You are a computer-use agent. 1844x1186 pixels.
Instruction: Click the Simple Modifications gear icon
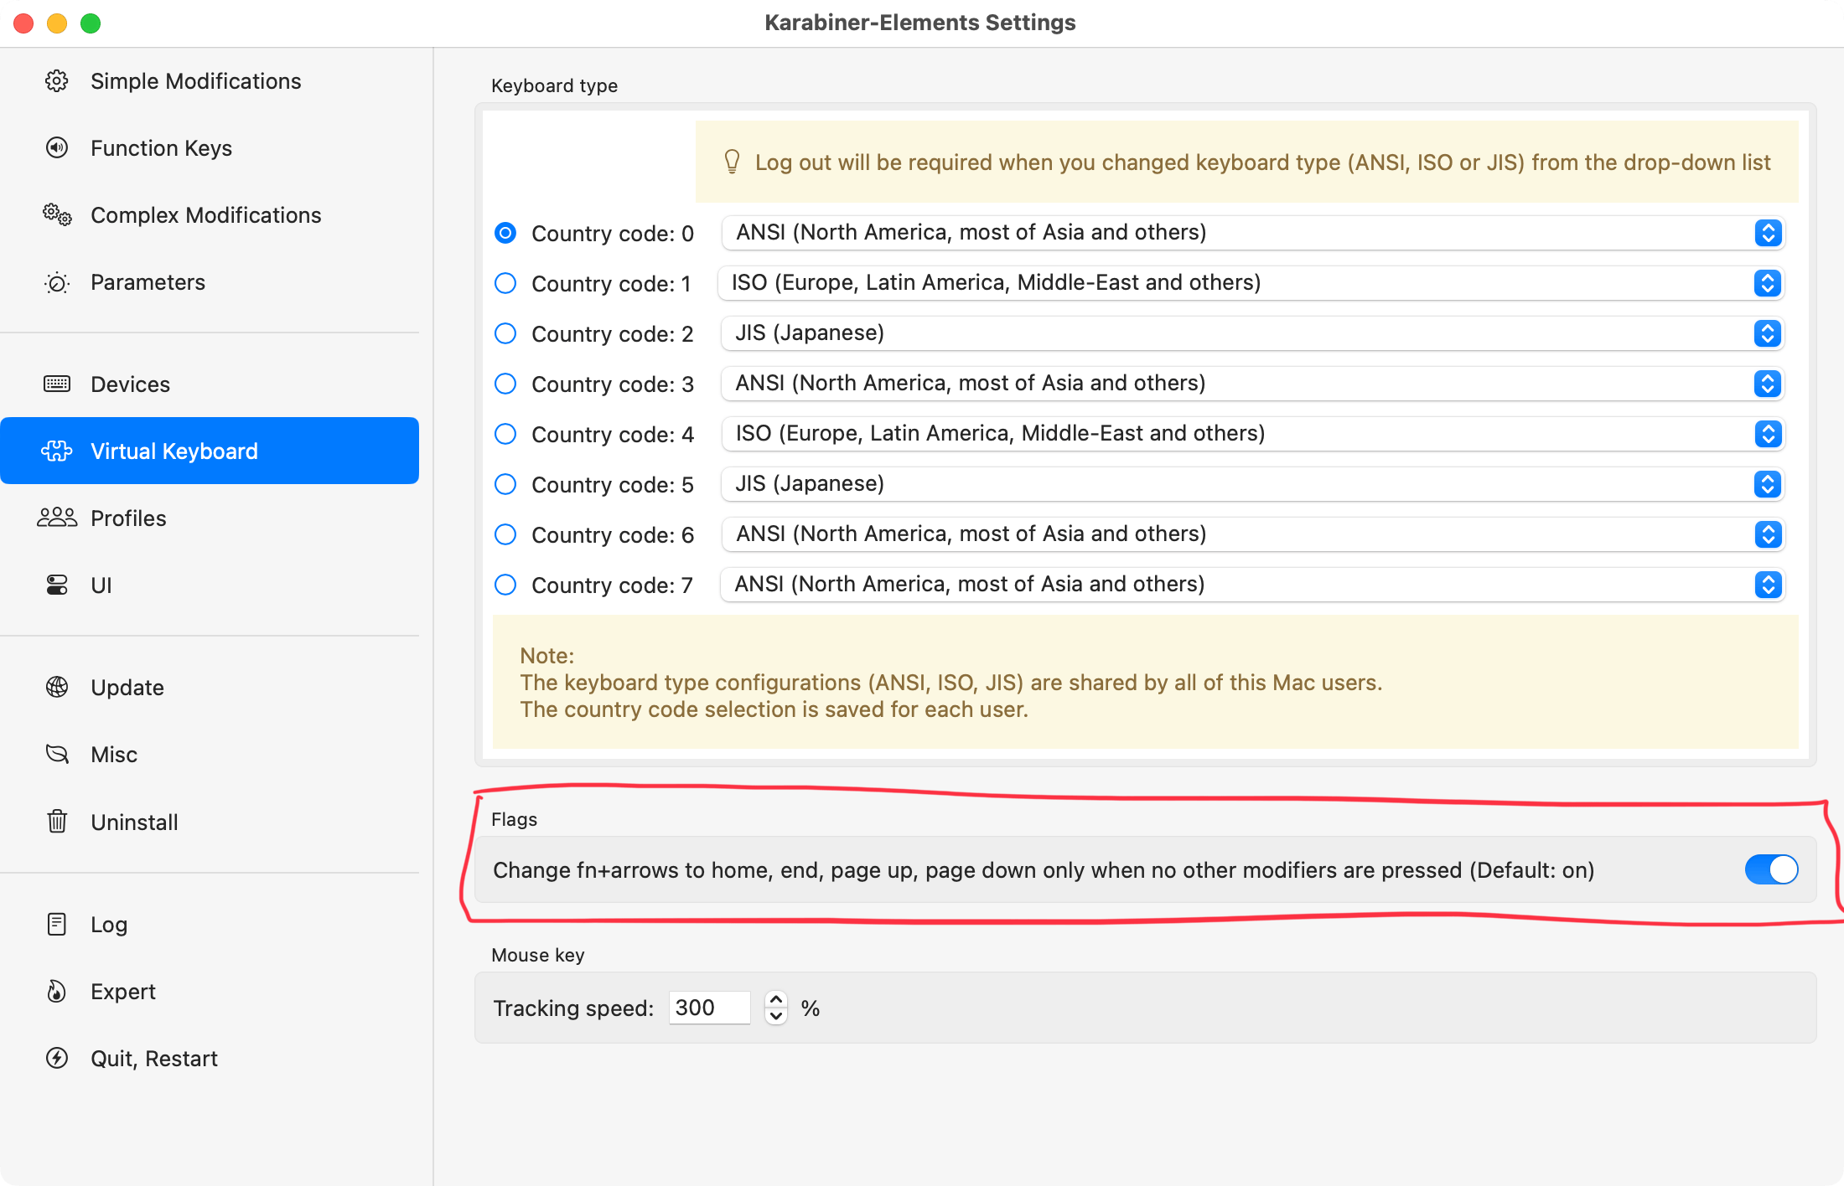coord(57,81)
